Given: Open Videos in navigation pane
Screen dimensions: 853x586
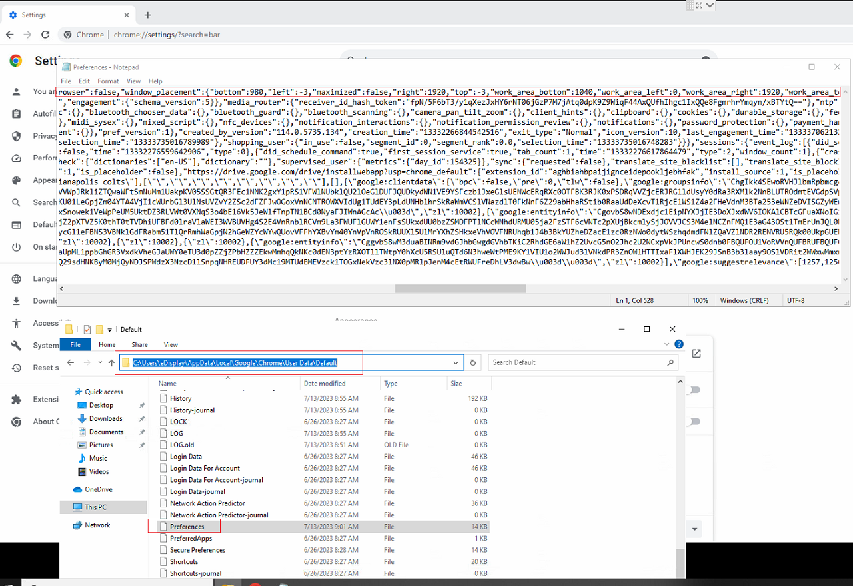Looking at the screenshot, I should [99, 471].
